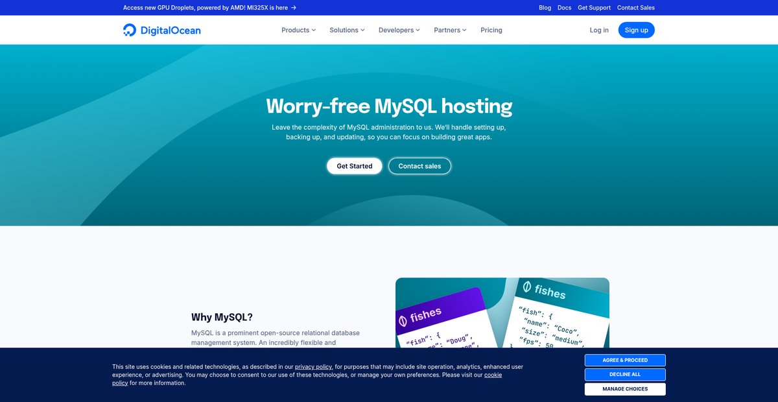This screenshot has width=778, height=402.
Task: Click the DigitalOcean logo
Action: (161, 30)
